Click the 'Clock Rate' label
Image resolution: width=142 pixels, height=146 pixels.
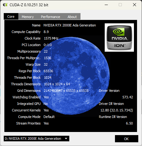pyautogui.click(x=33, y=38)
